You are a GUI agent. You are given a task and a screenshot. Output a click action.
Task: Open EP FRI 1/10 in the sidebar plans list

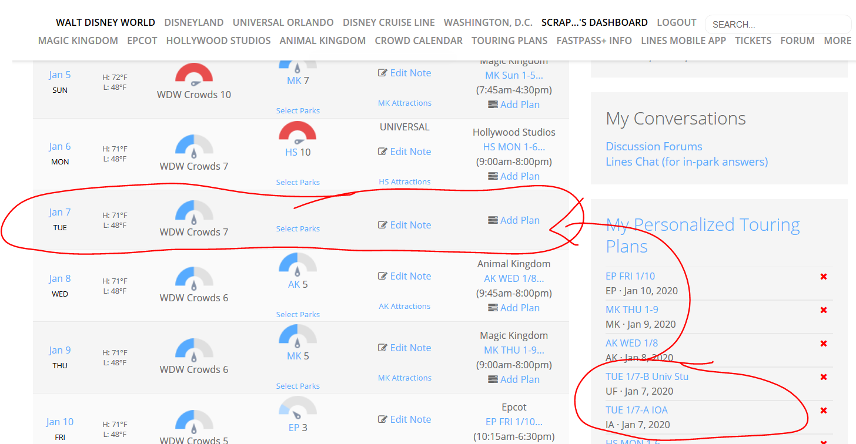pos(630,276)
